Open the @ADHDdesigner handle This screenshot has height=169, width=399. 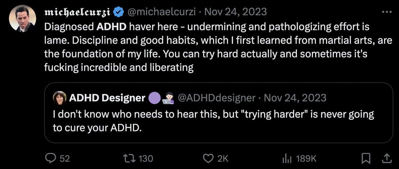(216, 98)
